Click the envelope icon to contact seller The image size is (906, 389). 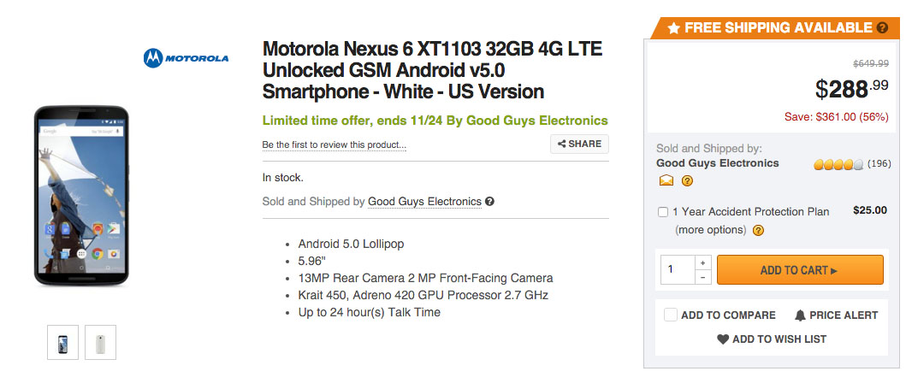tap(666, 180)
